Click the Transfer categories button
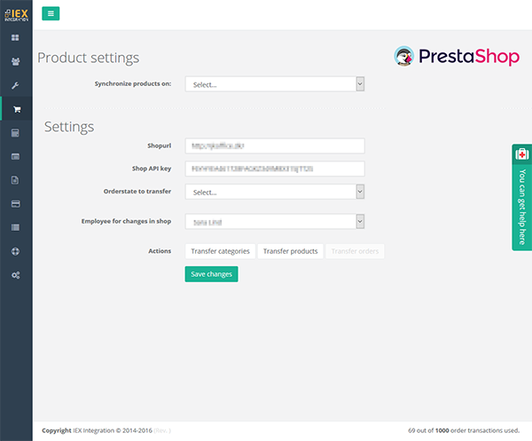This screenshot has height=441, width=532. [x=220, y=251]
